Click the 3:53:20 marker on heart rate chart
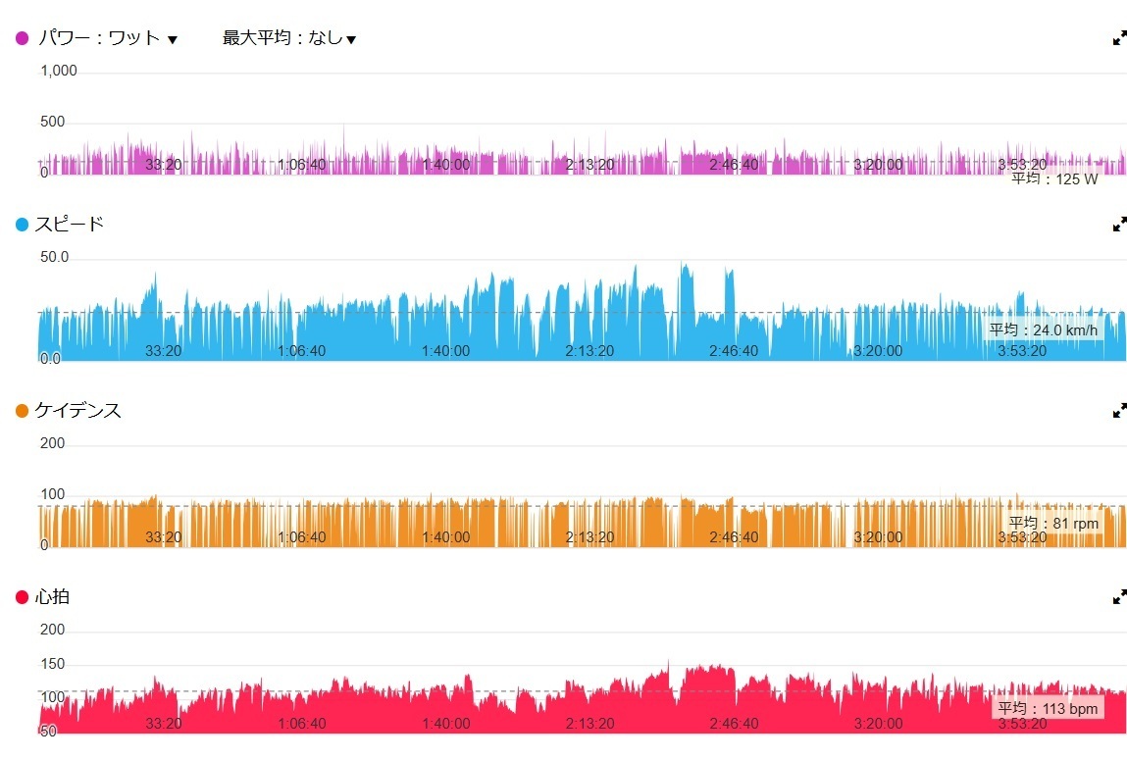The image size is (1127, 760). coord(1021,723)
